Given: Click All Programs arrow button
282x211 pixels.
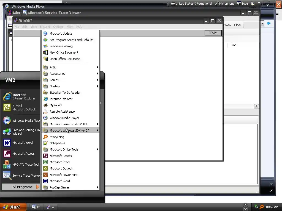Looking at the screenshot, I should [21, 187].
